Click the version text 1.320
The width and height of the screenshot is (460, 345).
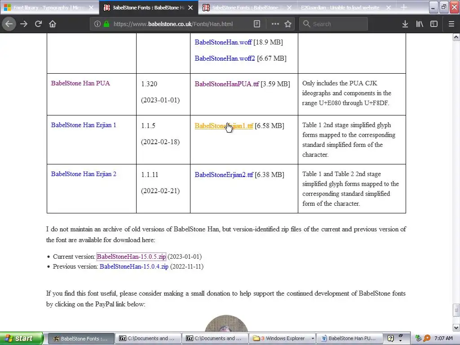tap(149, 84)
